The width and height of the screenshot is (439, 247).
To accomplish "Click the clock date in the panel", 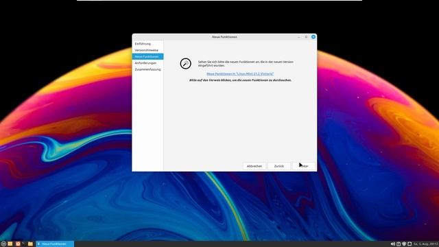I will [425, 244].
